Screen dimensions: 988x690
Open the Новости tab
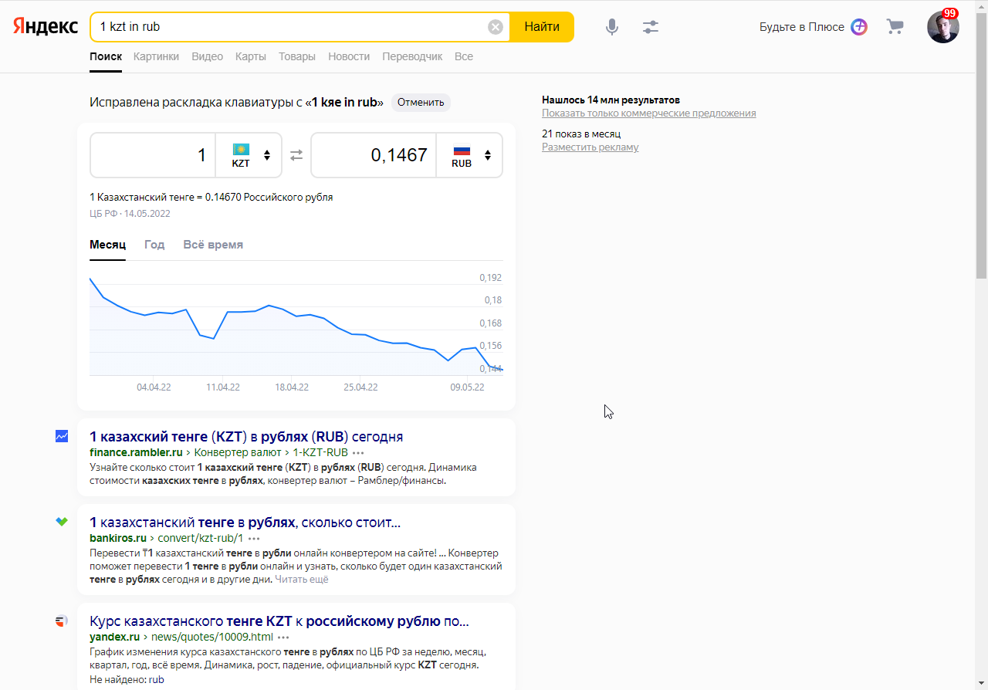(x=349, y=56)
